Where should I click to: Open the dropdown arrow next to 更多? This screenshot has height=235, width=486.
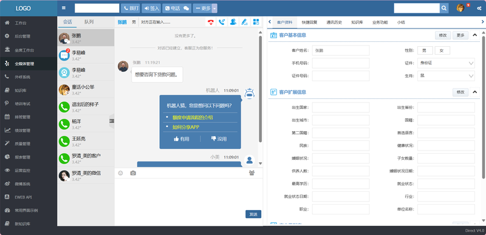click(x=214, y=9)
